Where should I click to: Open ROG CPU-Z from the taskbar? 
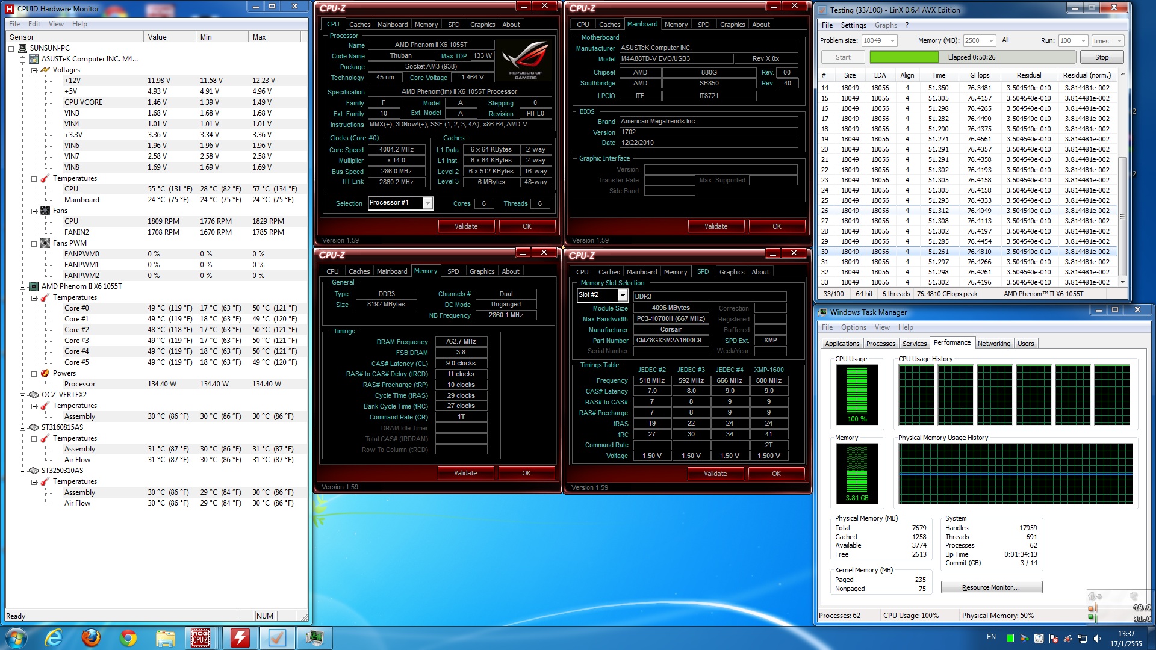(200, 638)
